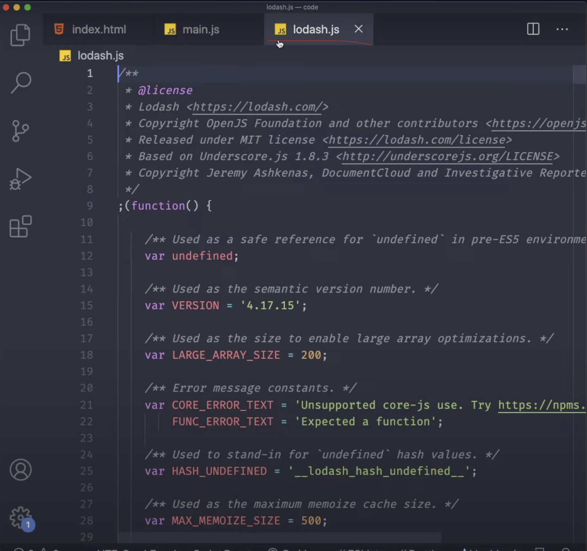Click CORE_ERROR_TEXT variable name

point(223,405)
